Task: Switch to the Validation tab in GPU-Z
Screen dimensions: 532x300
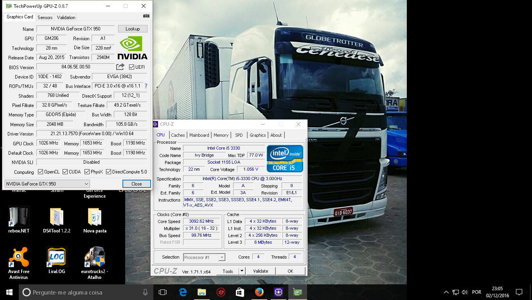Action: pos(66,18)
